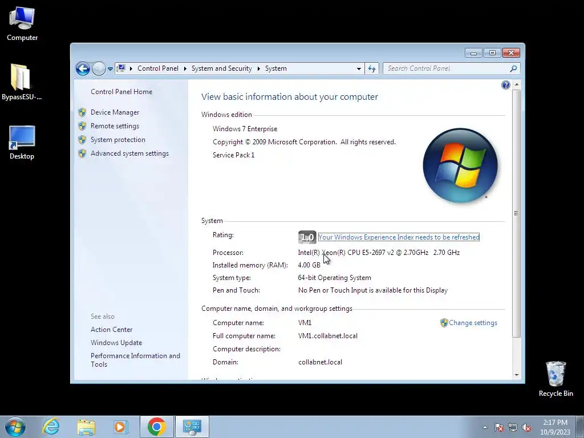Open the Computer desktop icon
The image size is (584, 438).
coord(22,24)
